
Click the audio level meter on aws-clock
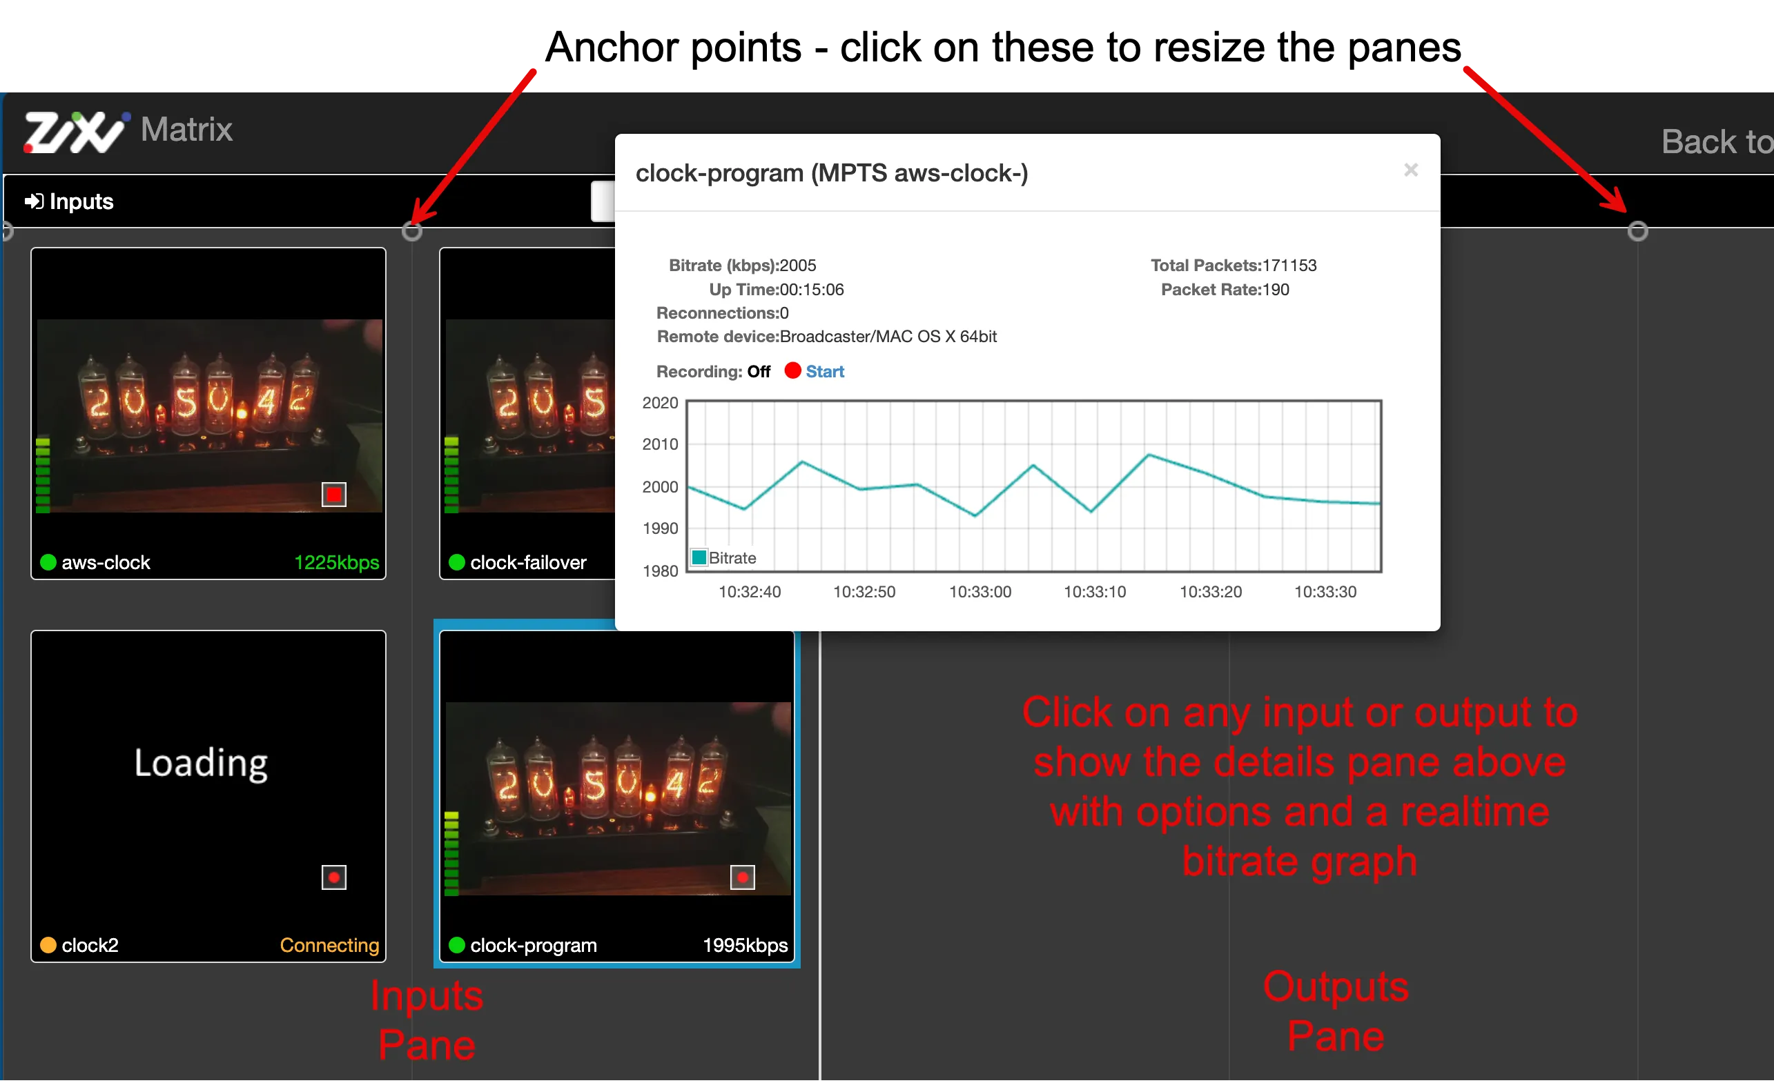click(43, 475)
